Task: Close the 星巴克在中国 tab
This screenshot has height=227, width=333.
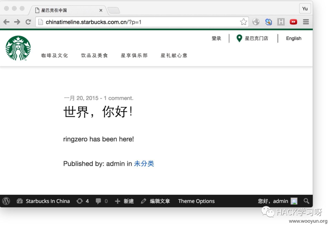Action: coord(101,10)
